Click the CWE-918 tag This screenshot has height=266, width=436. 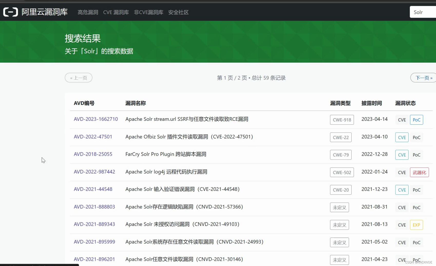342,120
